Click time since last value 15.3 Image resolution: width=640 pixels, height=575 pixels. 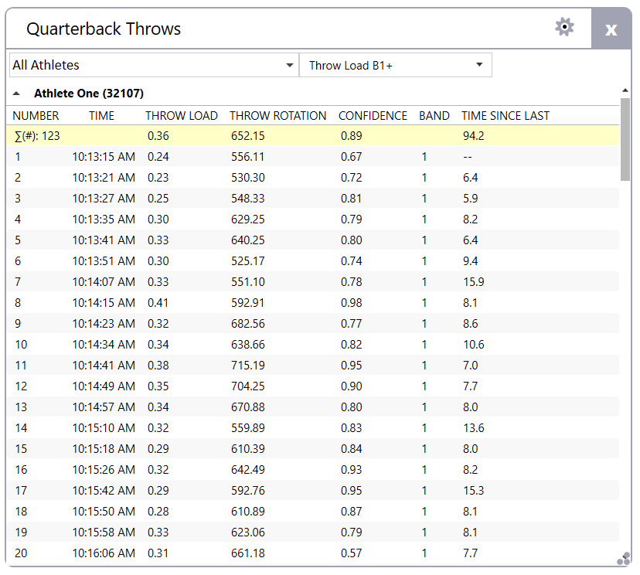pyautogui.click(x=474, y=491)
